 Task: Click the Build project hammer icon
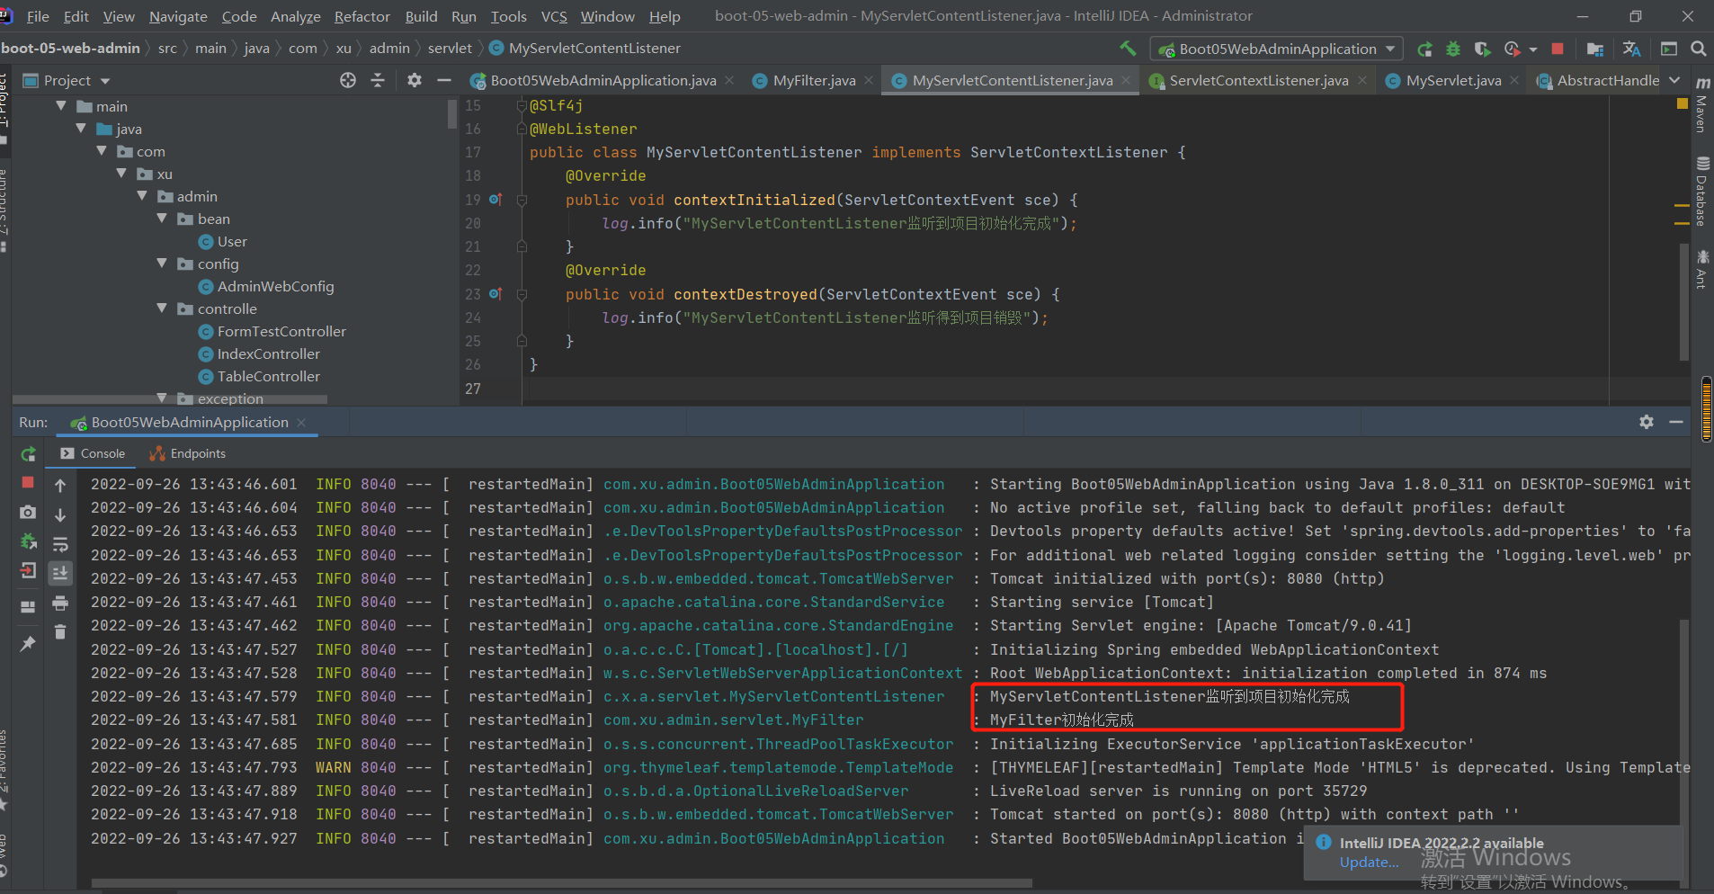click(x=1128, y=49)
